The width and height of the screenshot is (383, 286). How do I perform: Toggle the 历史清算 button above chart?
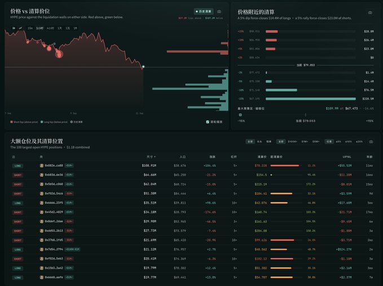tap(204, 11)
